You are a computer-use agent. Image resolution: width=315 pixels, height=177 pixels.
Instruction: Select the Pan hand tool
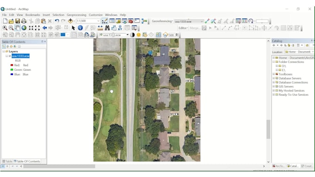coord(18,28)
